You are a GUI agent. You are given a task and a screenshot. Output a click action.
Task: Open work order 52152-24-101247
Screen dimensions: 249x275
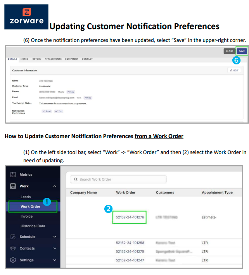130,260
